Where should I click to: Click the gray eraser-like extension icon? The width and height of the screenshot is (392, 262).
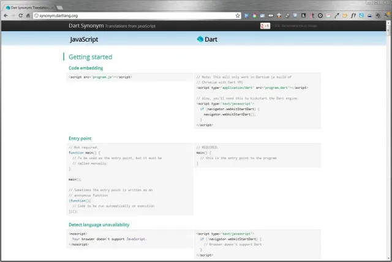(x=287, y=15)
